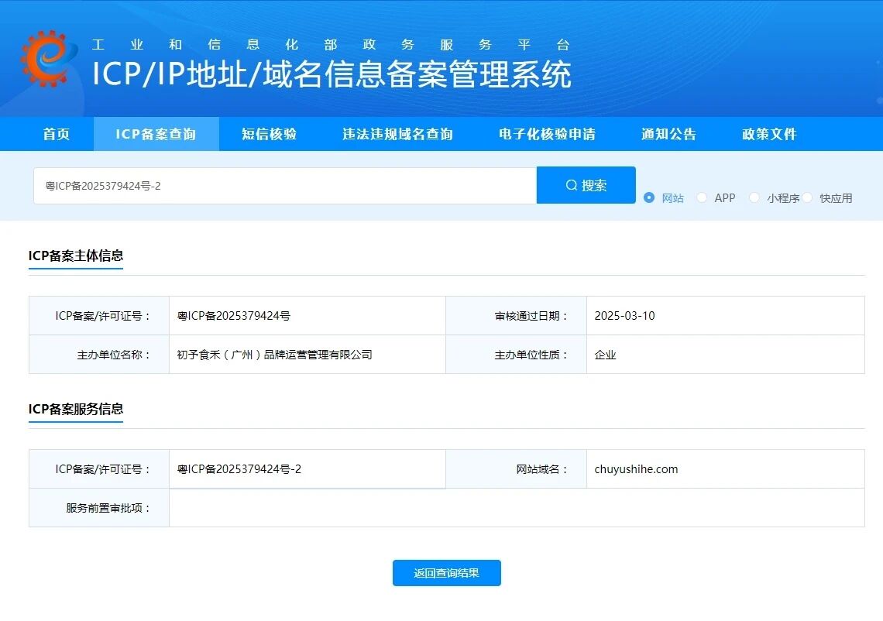Click the value 企业
This screenshot has height=621, width=883.
[x=606, y=355]
